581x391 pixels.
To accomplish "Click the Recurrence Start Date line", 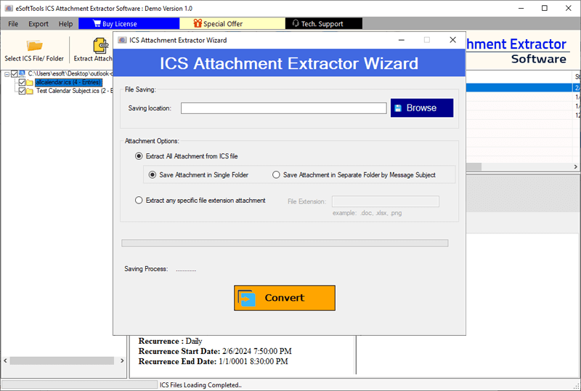I will (x=215, y=351).
